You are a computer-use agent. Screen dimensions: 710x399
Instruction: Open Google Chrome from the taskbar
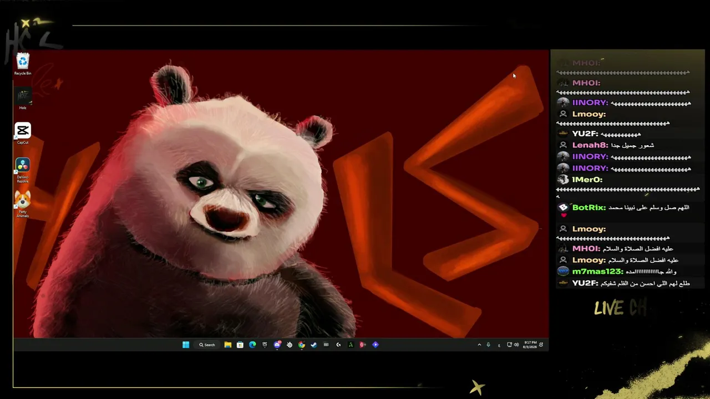tap(301, 345)
